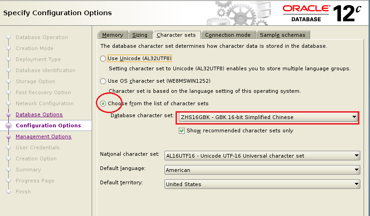
Task: Click the National character set label
Action: [129, 154]
